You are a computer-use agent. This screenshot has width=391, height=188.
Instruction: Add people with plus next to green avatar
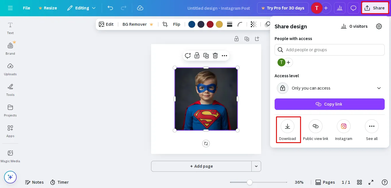(288, 62)
